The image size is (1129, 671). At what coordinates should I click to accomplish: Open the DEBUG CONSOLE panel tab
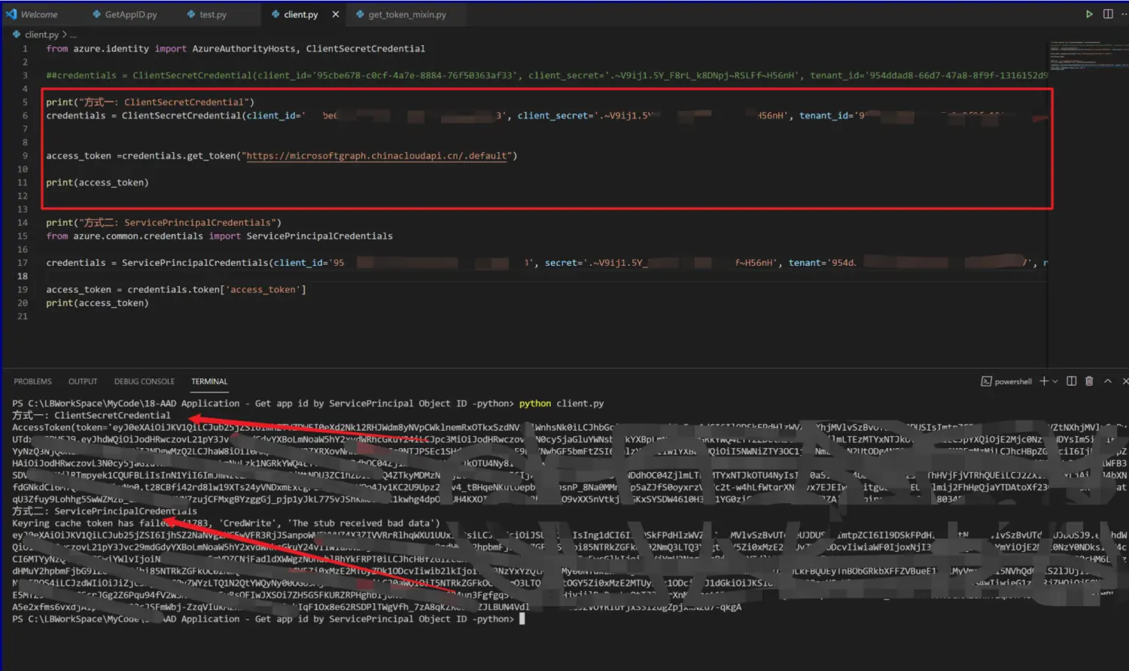(x=145, y=382)
